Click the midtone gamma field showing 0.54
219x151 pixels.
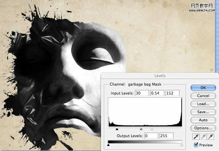[x=157, y=93]
